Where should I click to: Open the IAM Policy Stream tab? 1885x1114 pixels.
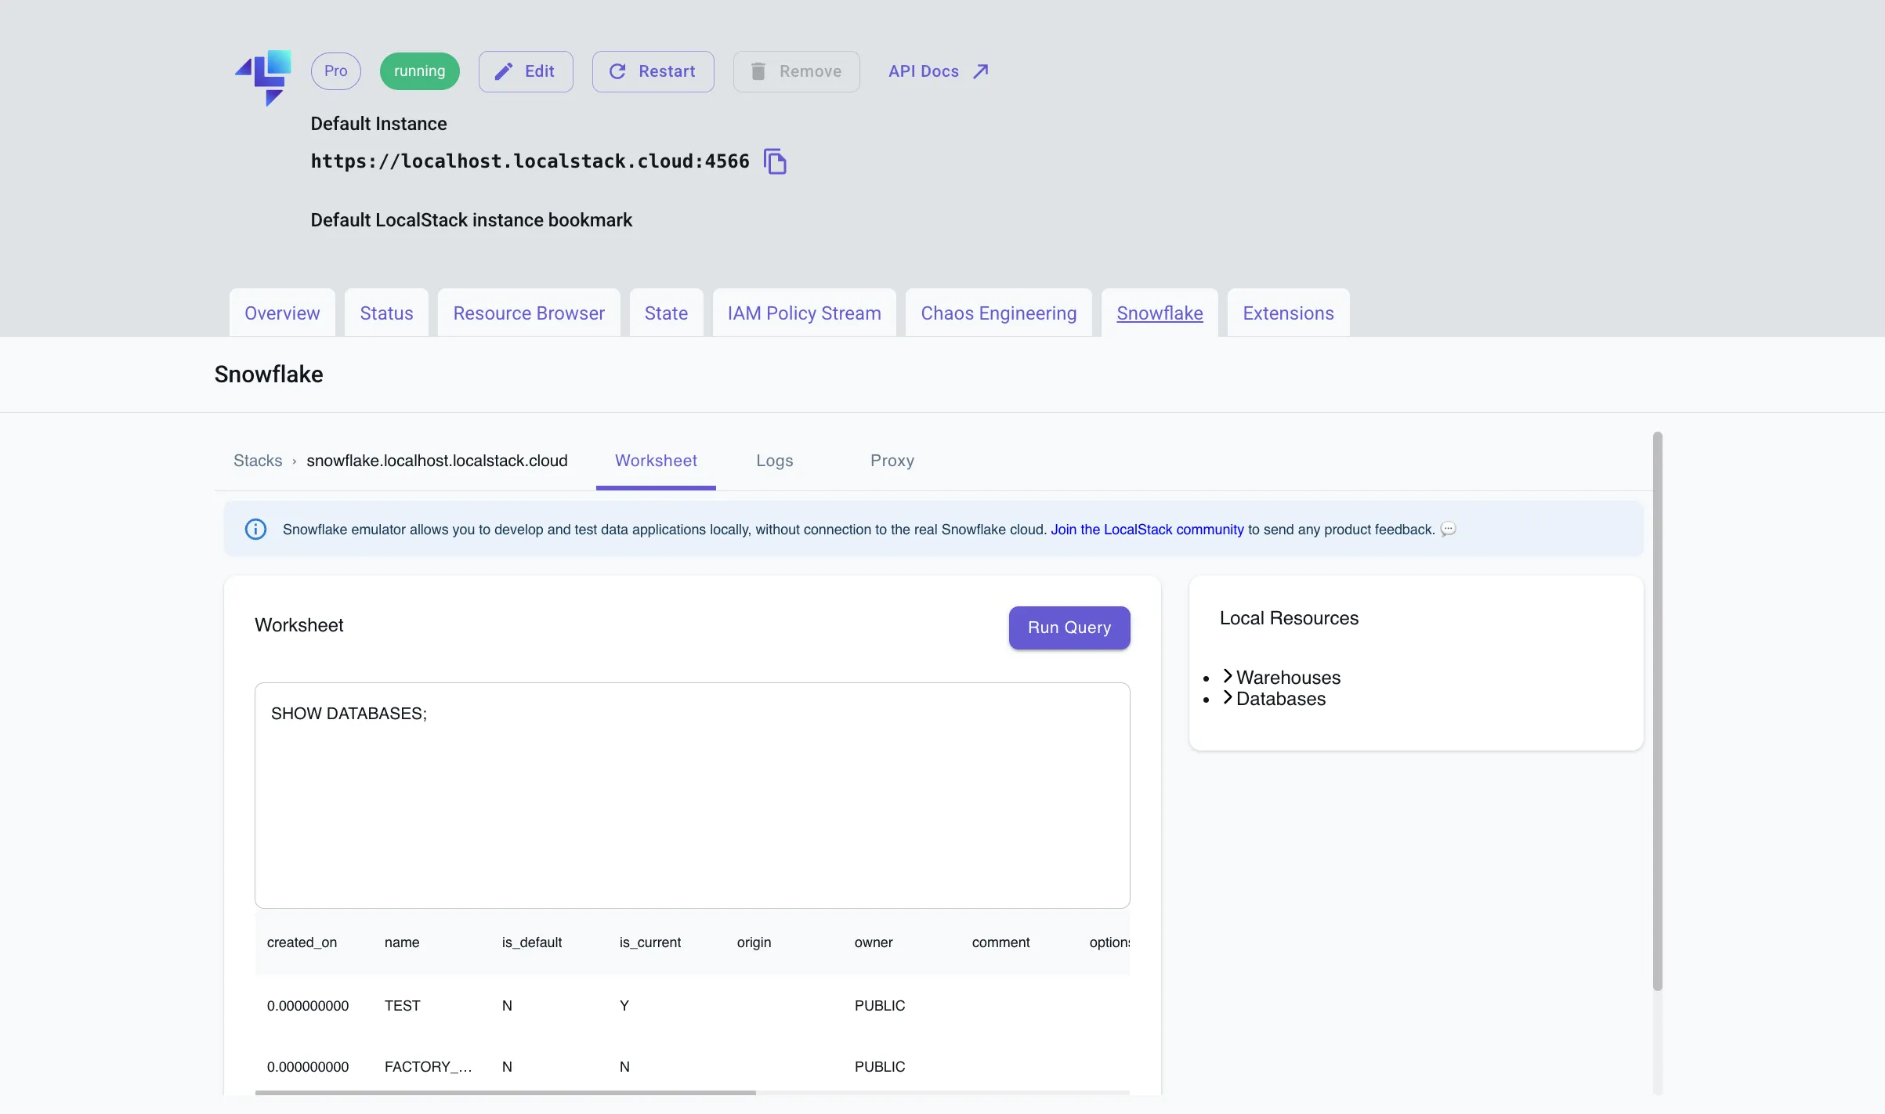click(x=803, y=313)
